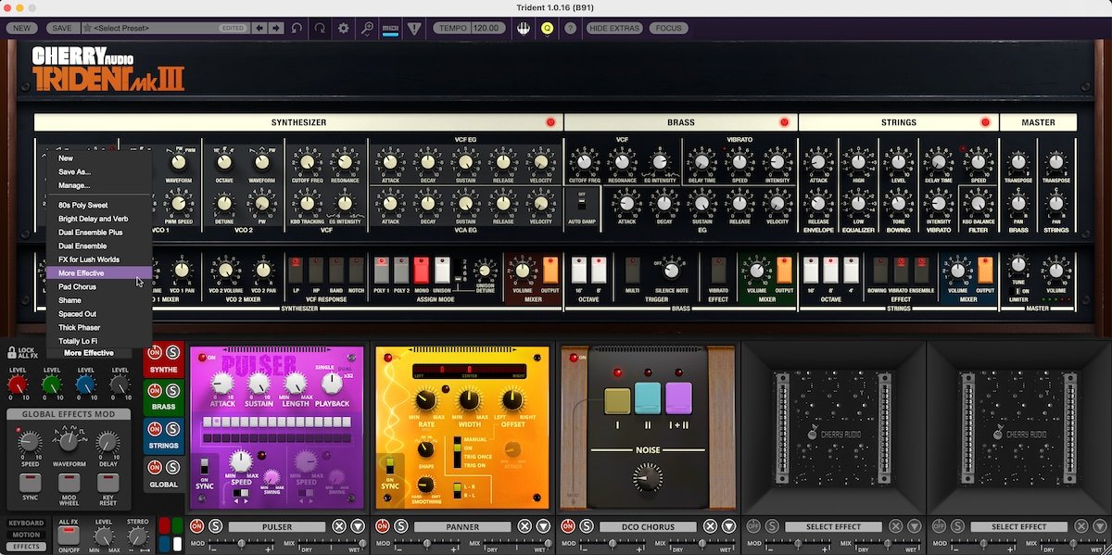Viewport: 1112px width, 555px height.
Task: Click the yellow Q icon in toolbar
Action: [547, 29]
